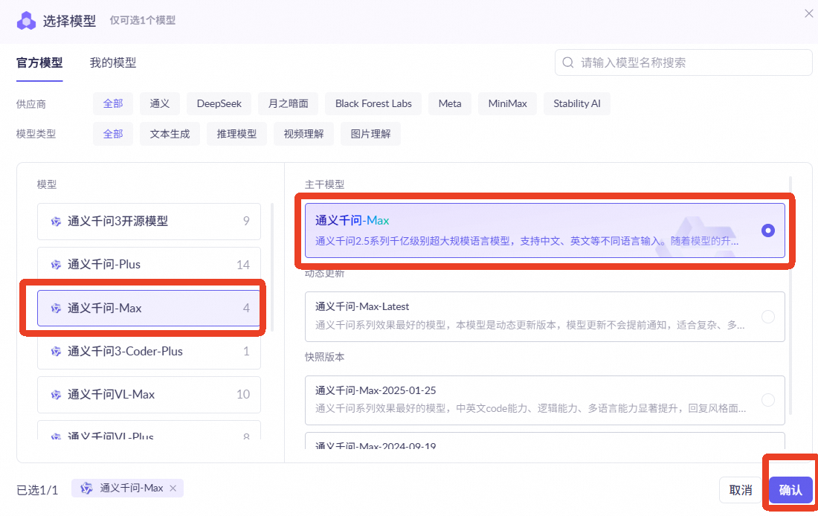Click the Qwen icon in the selected tag

tap(86, 488)
